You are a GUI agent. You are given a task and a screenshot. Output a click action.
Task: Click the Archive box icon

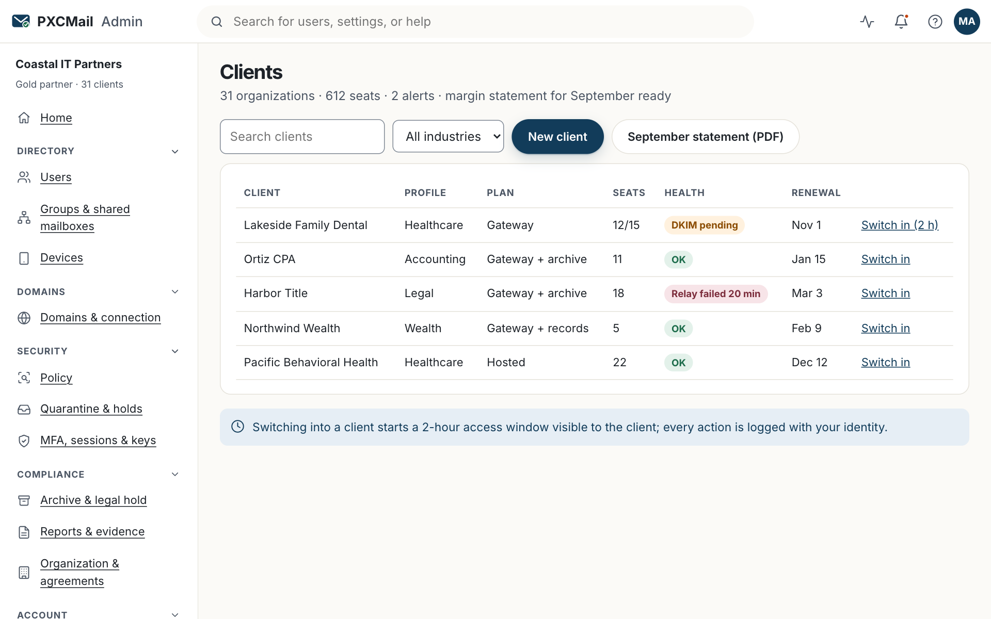(24, 500)
